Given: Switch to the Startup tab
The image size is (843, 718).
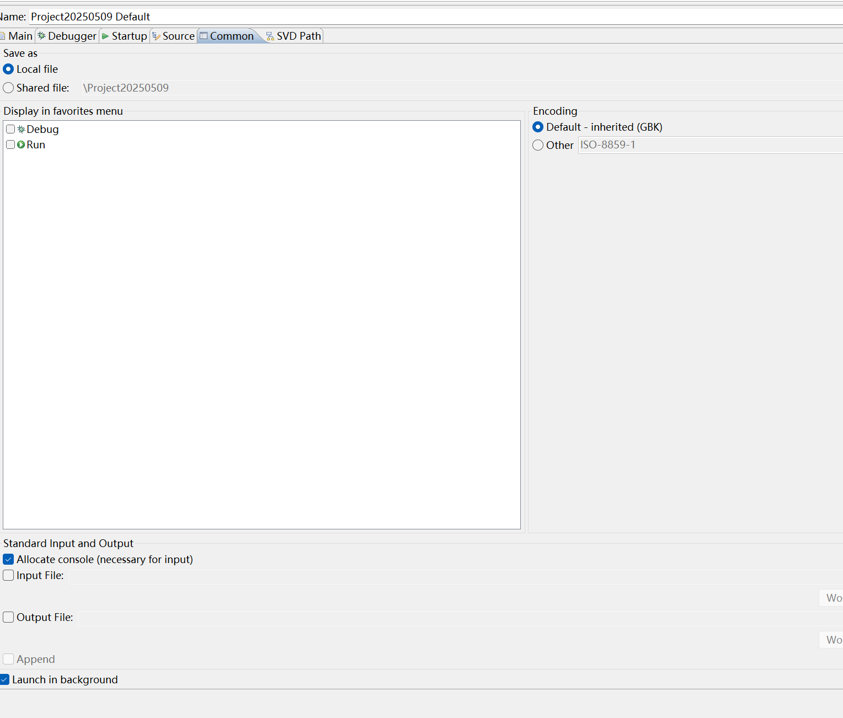Looking at the screenshot, I should [x=129, y=36].
